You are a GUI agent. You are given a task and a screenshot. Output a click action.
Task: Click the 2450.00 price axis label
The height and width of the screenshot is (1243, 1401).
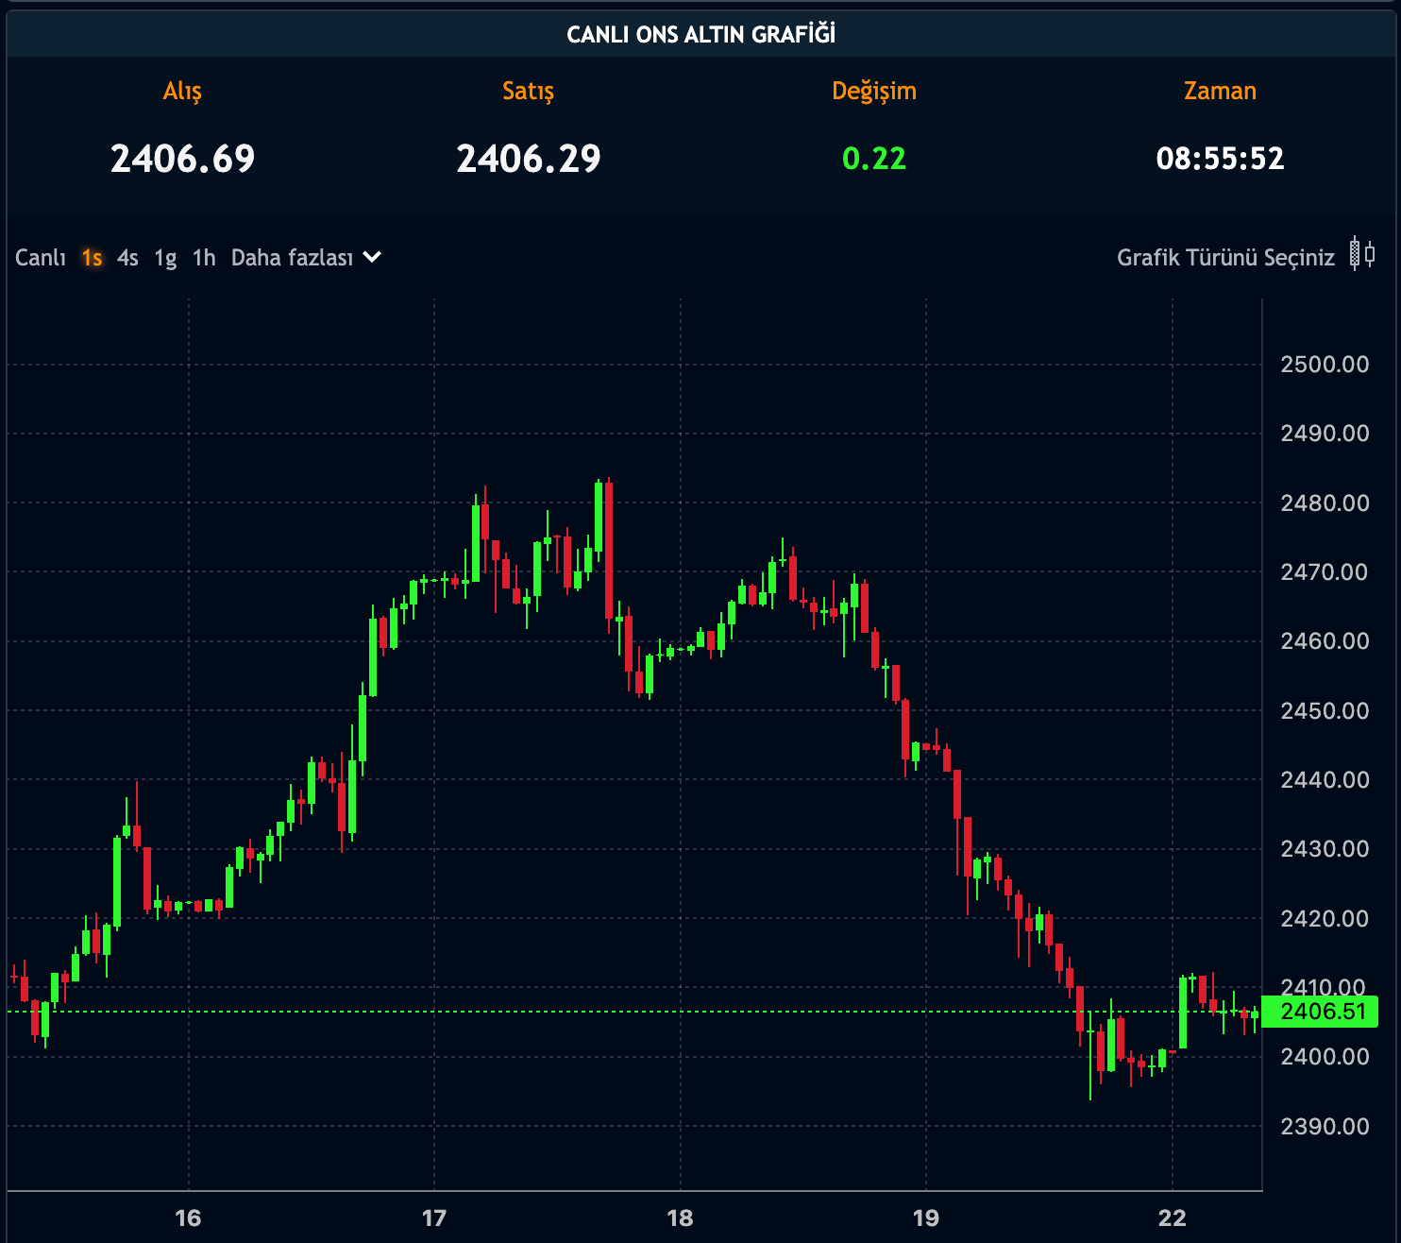pos(1325,711)
